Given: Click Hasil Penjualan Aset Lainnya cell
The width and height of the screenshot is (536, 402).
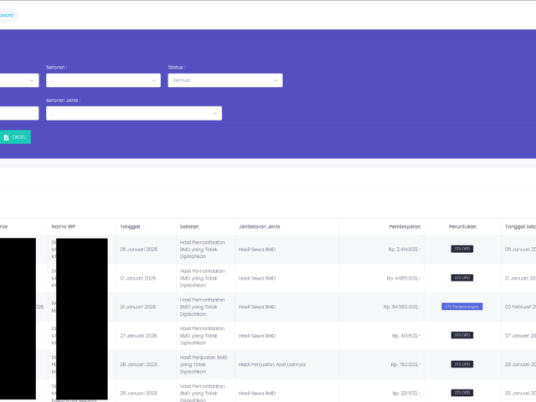Looking at the screenshot, I should pos(272,365).
